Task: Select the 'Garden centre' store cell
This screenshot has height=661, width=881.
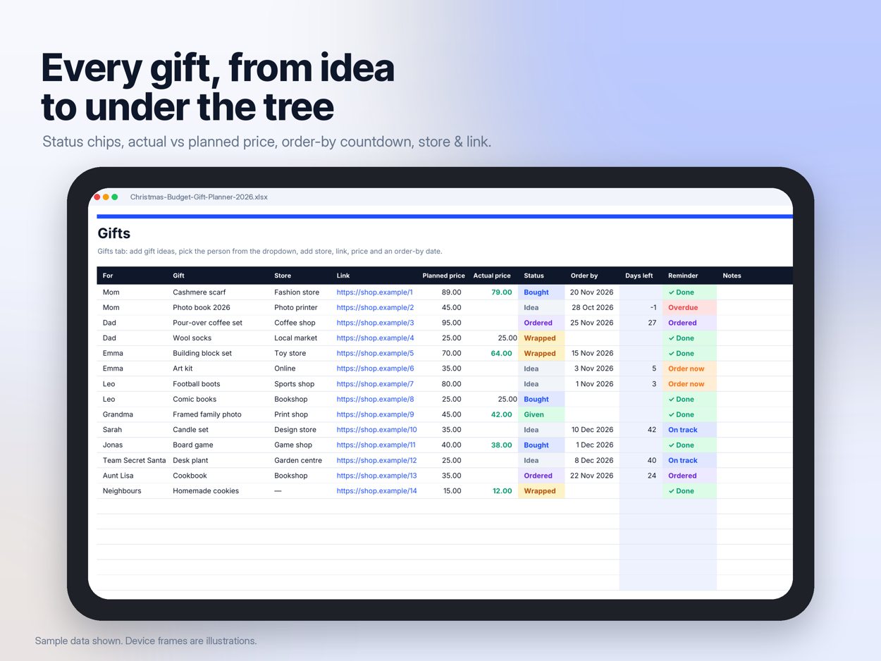Action: click(x=298, y=460)
